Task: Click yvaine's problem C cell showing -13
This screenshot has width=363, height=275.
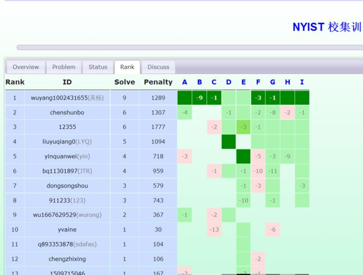Action: [x=214, y=230]
